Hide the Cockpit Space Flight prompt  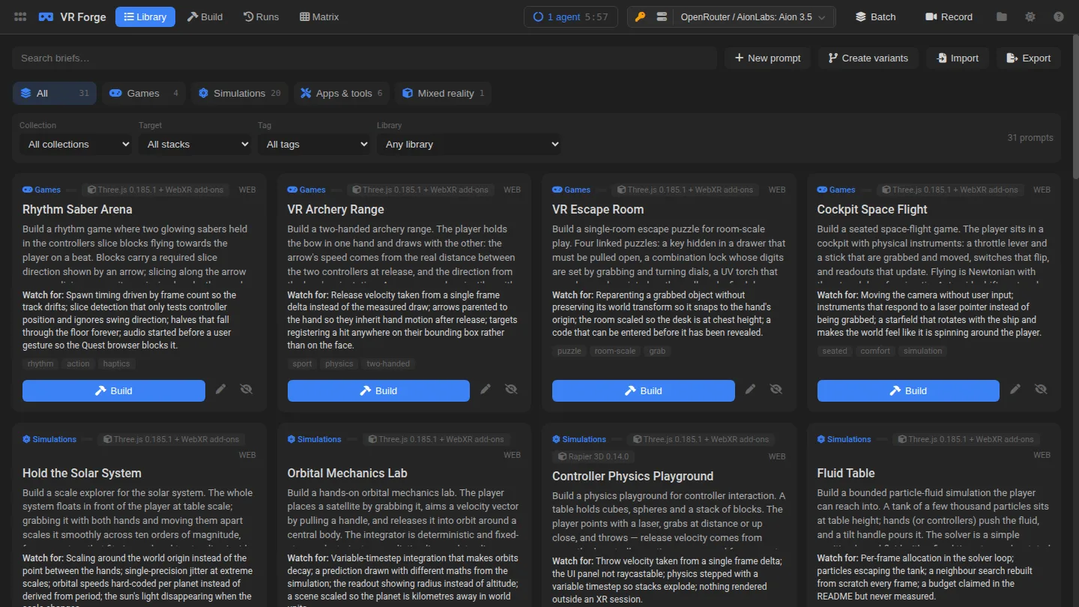pos(1041,390)
